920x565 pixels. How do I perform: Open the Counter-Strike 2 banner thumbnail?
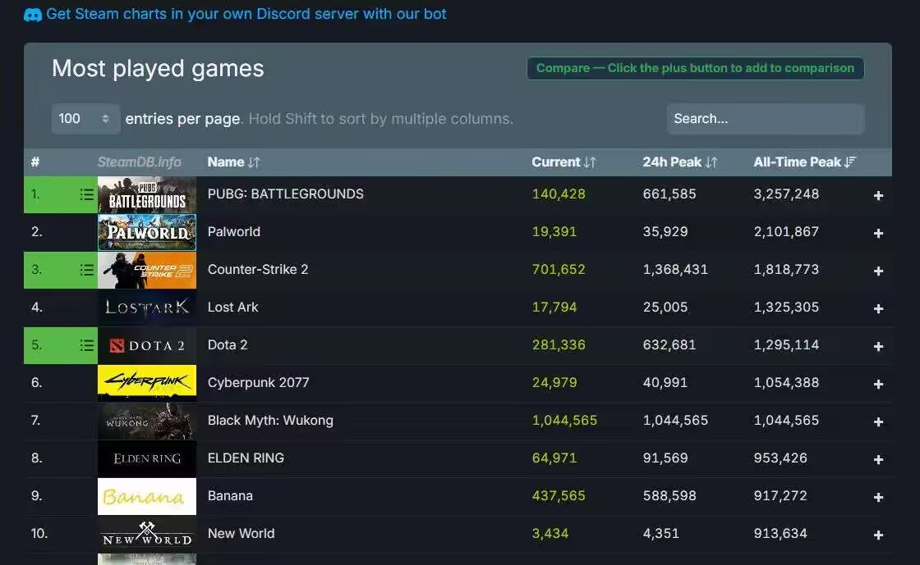pos(147,270)
